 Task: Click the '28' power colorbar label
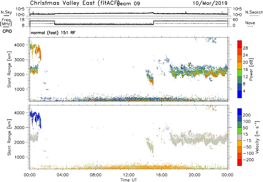coord(245,48)
